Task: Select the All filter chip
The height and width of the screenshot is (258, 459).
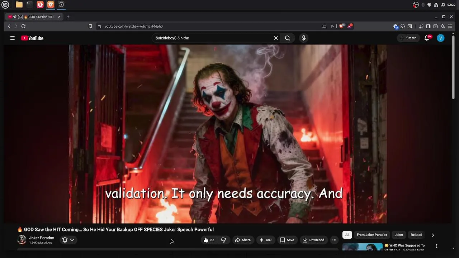Action: [347, 235]
